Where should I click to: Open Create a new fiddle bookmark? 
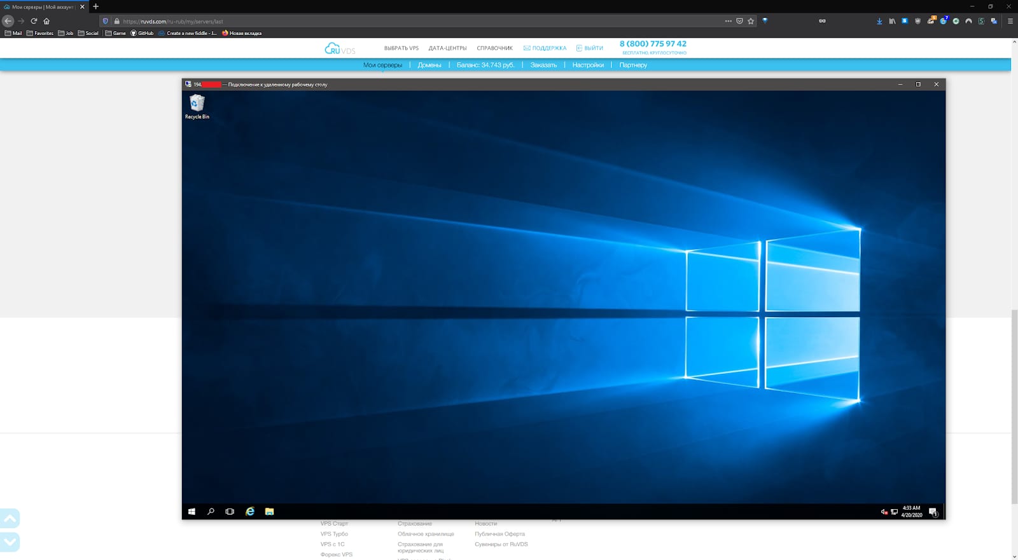188,33
